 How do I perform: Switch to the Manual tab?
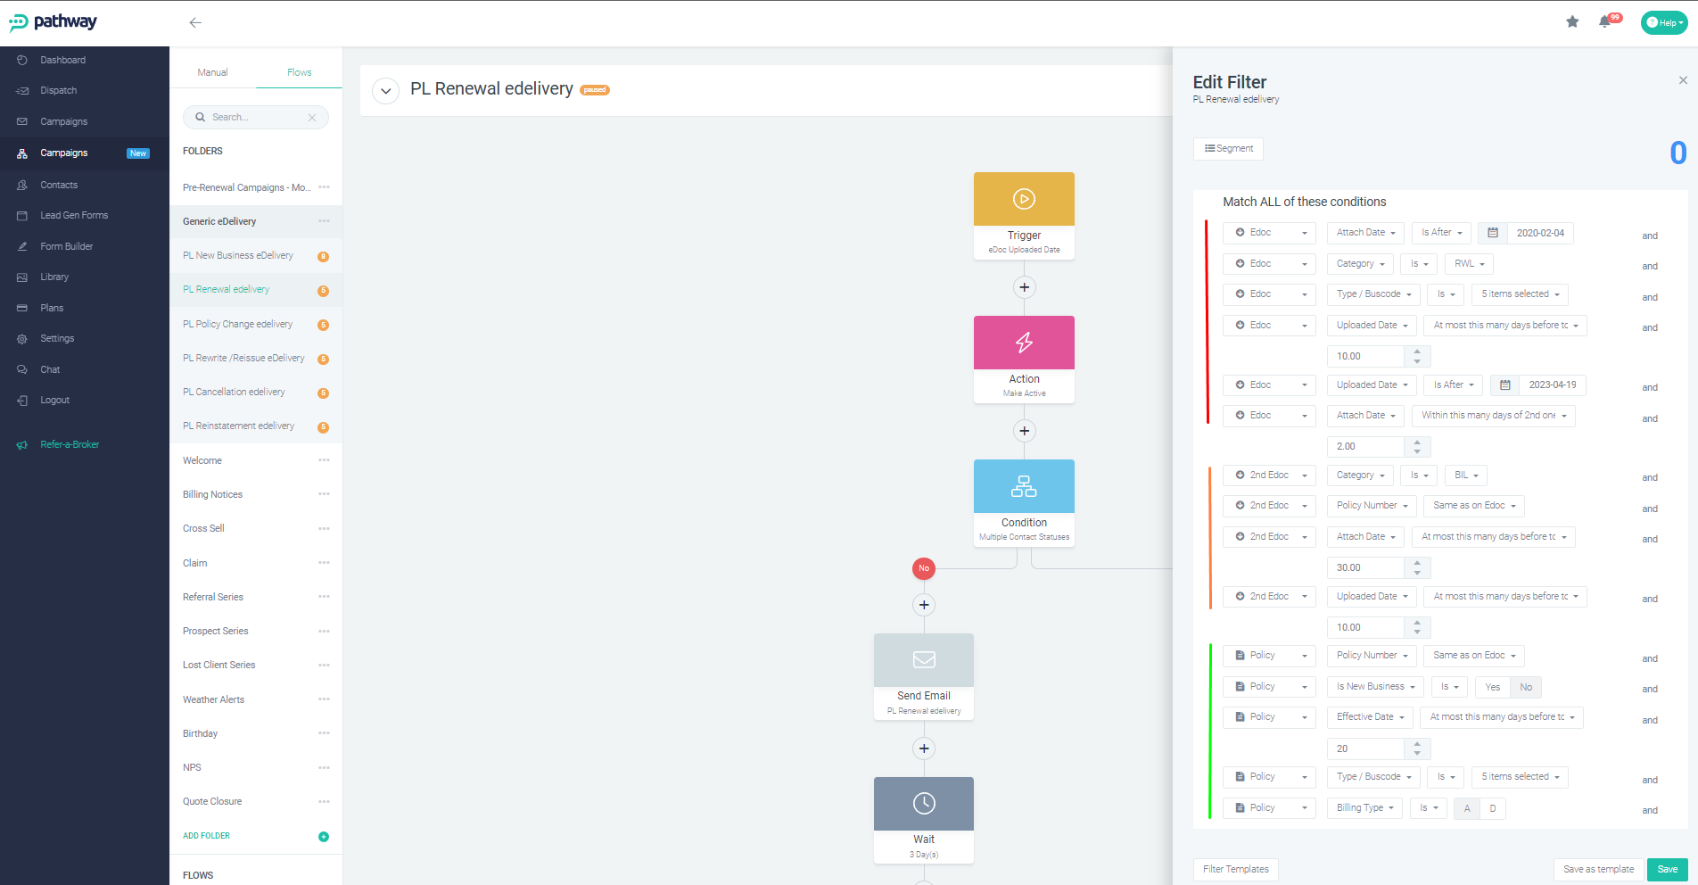pos(212,72)
